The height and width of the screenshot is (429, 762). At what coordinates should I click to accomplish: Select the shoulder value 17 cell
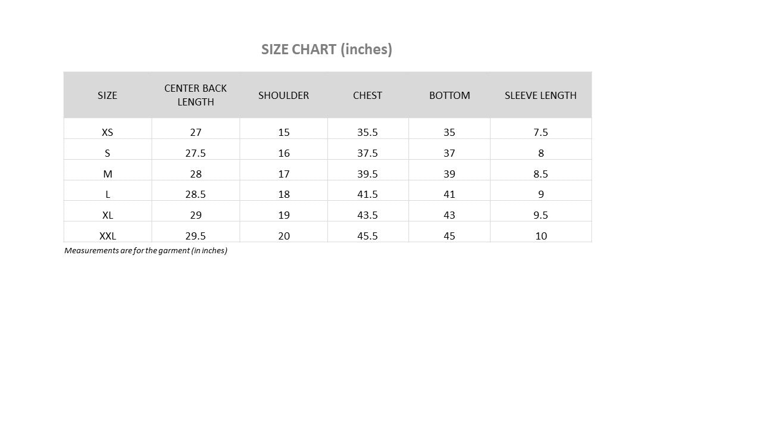(284, 174)
